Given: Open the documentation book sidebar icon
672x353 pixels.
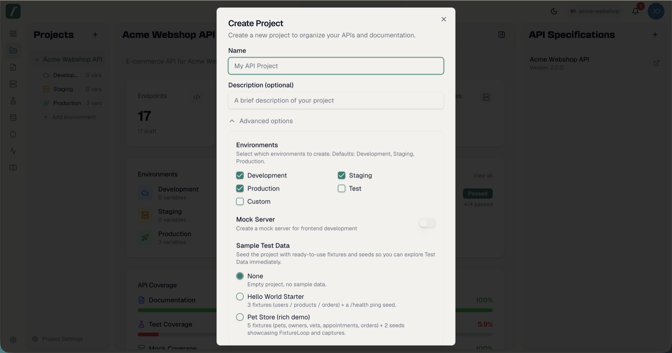Looking at the screenshot, I should (x=13, y=168).
